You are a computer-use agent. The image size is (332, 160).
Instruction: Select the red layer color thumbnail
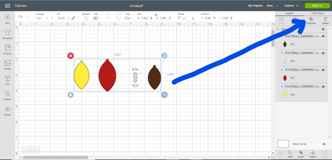pyautogui.click(x=285, y=78)
